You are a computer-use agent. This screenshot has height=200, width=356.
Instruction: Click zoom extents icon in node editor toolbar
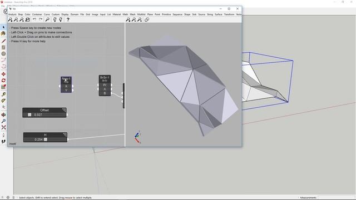(x=22, y=20)
